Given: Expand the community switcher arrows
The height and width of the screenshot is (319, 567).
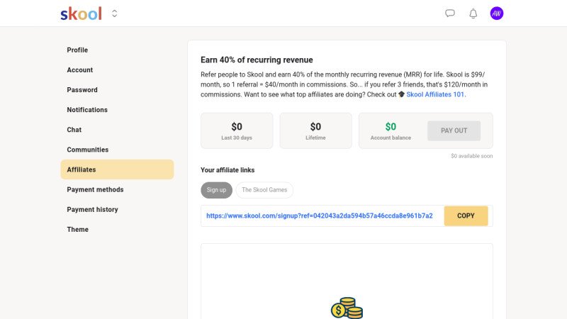Looking at the screenshot, I should click(115, 13).
